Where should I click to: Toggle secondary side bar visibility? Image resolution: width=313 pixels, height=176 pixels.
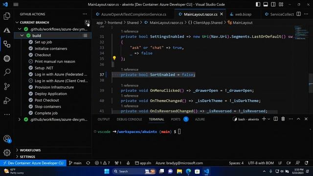click(273, 4)
